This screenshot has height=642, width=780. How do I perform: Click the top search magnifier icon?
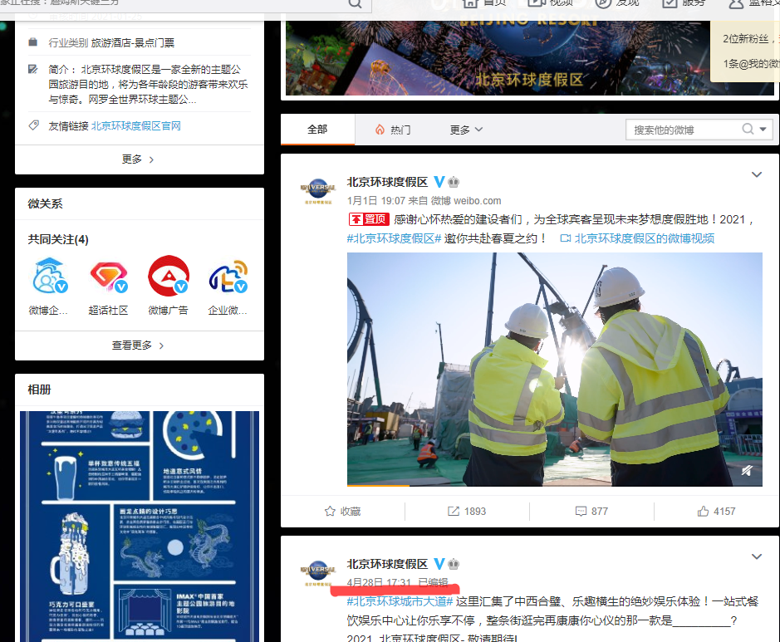[x=356, y=3]
